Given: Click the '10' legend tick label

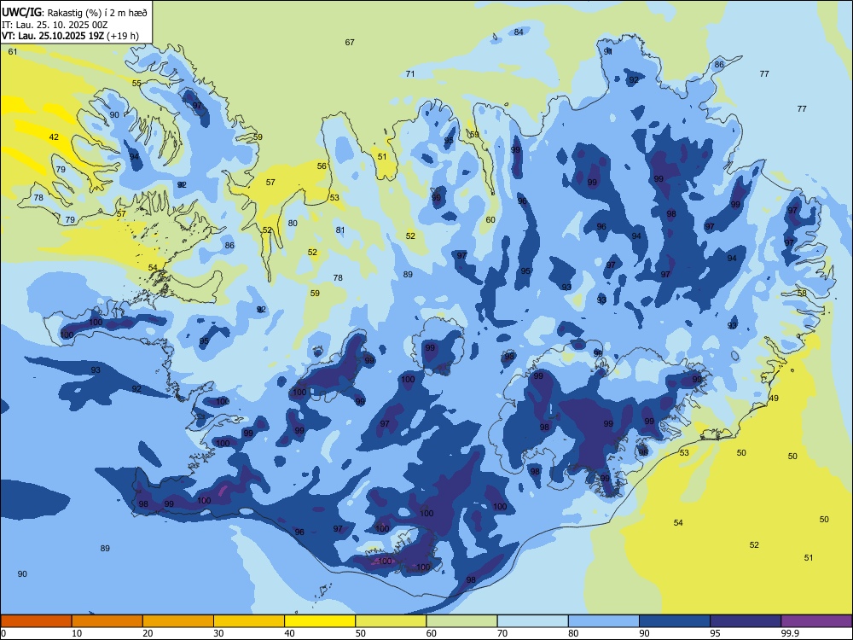Looking at the screenshot, I should click(77, 633).
